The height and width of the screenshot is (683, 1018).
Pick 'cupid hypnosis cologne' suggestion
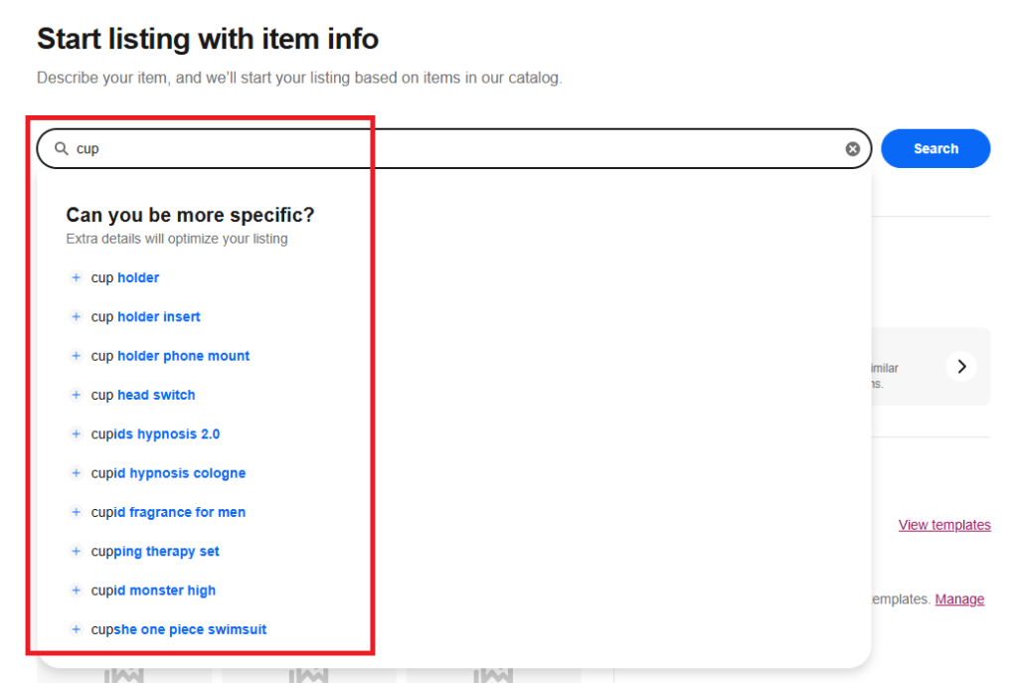point(168,473)
